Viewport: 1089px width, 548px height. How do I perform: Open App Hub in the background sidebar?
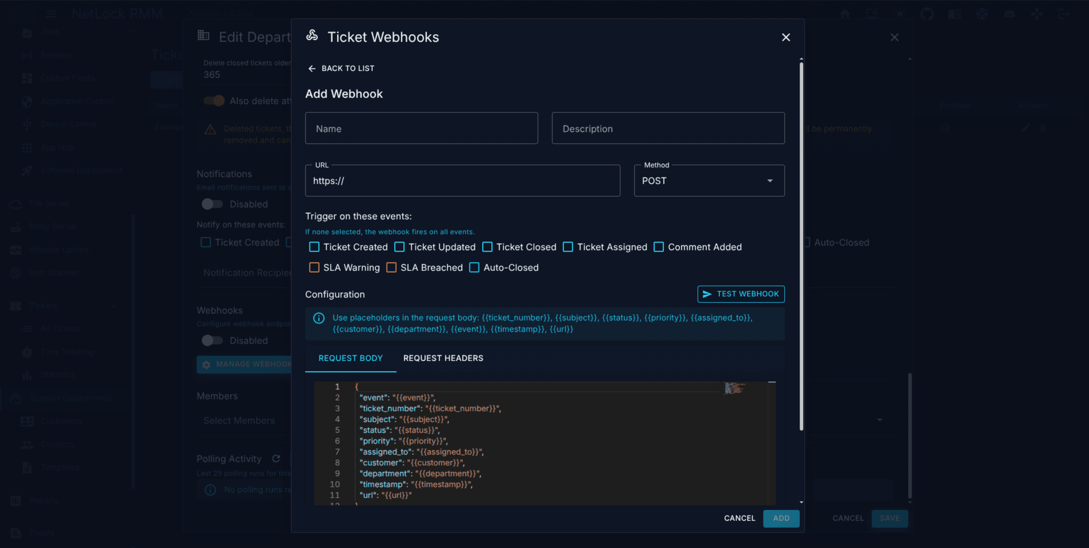pos(57,147)
